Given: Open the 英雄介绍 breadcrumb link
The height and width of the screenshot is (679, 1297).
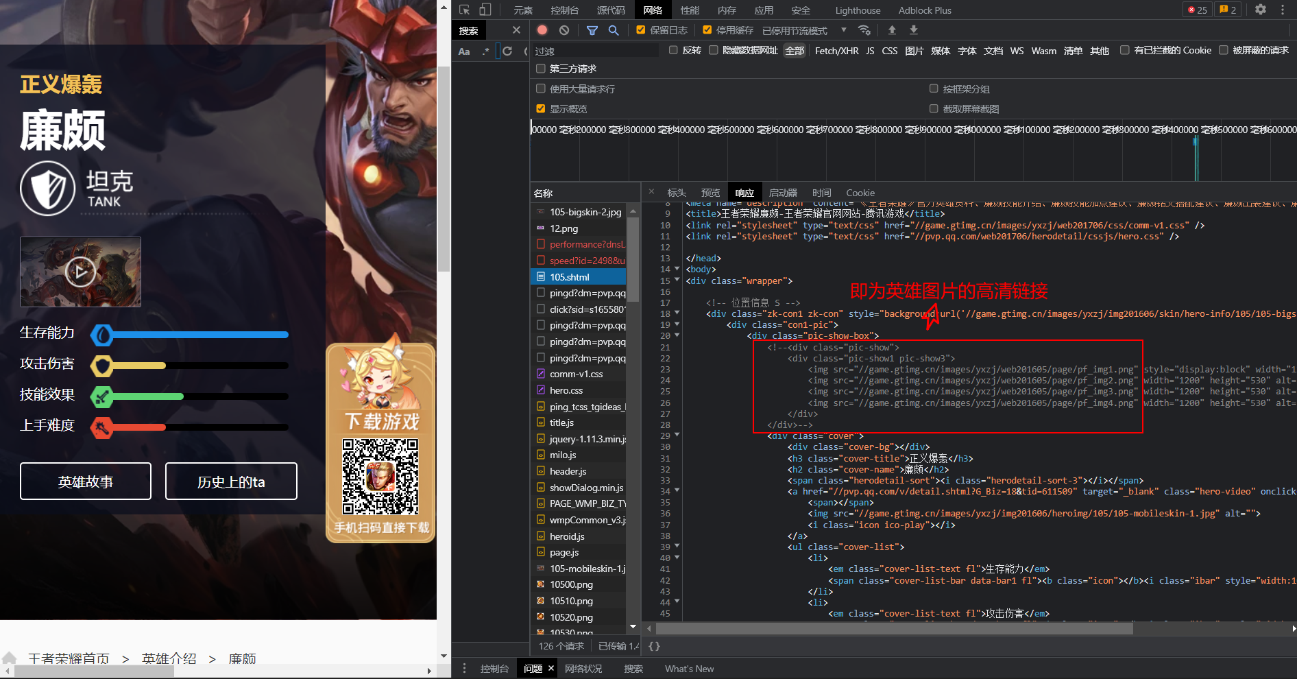Looking at the screenshot, I should 169,658.
